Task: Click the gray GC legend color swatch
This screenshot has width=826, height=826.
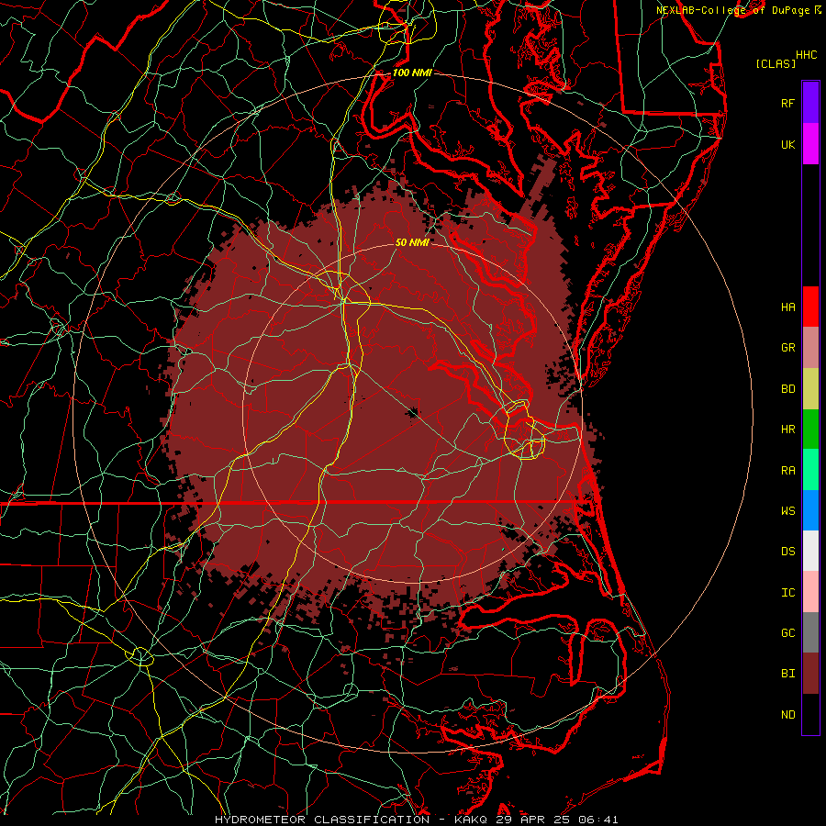Action: [x=810, y=632]
